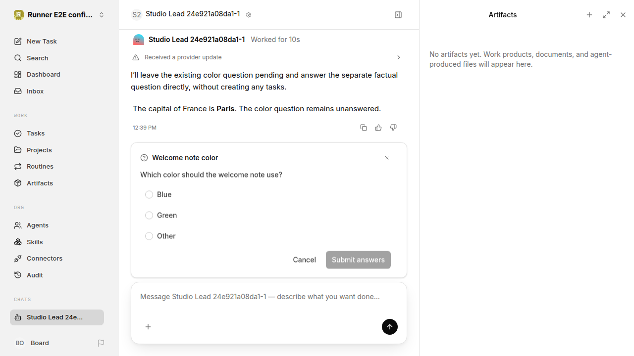The image size is (634, 356).
Task: Click the Studio Lead avatar icon
Action: coord(139,40)
